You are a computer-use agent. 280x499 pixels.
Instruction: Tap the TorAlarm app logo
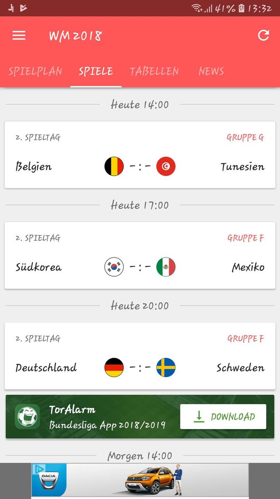click(27, 417)
